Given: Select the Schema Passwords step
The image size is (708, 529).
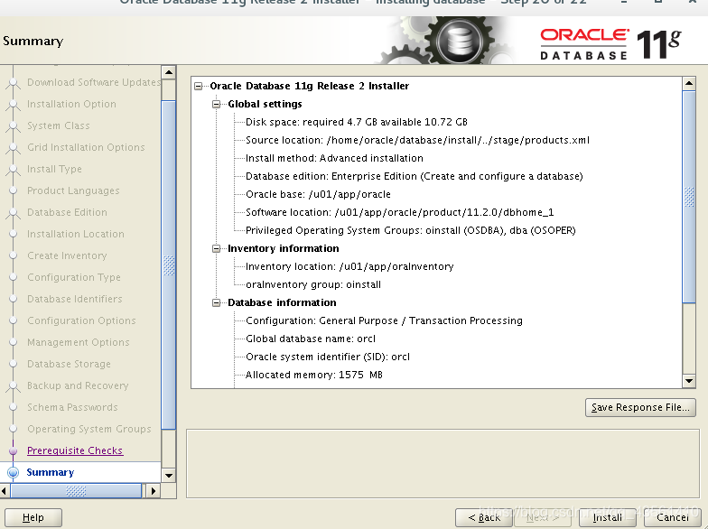Looking at the screenshot, I should tap(72, 407).
